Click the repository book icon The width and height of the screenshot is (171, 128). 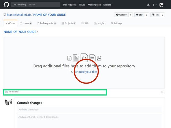pyautogui.click(x=5, y=15)
